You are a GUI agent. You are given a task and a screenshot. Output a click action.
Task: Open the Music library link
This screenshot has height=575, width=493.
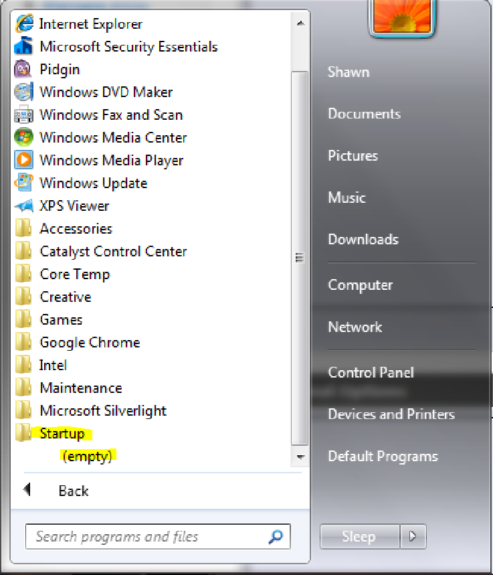coord(347,197)
